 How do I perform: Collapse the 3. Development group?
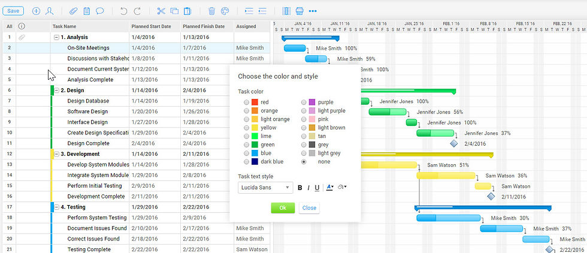pyautogui.click(x=56, y=154)
